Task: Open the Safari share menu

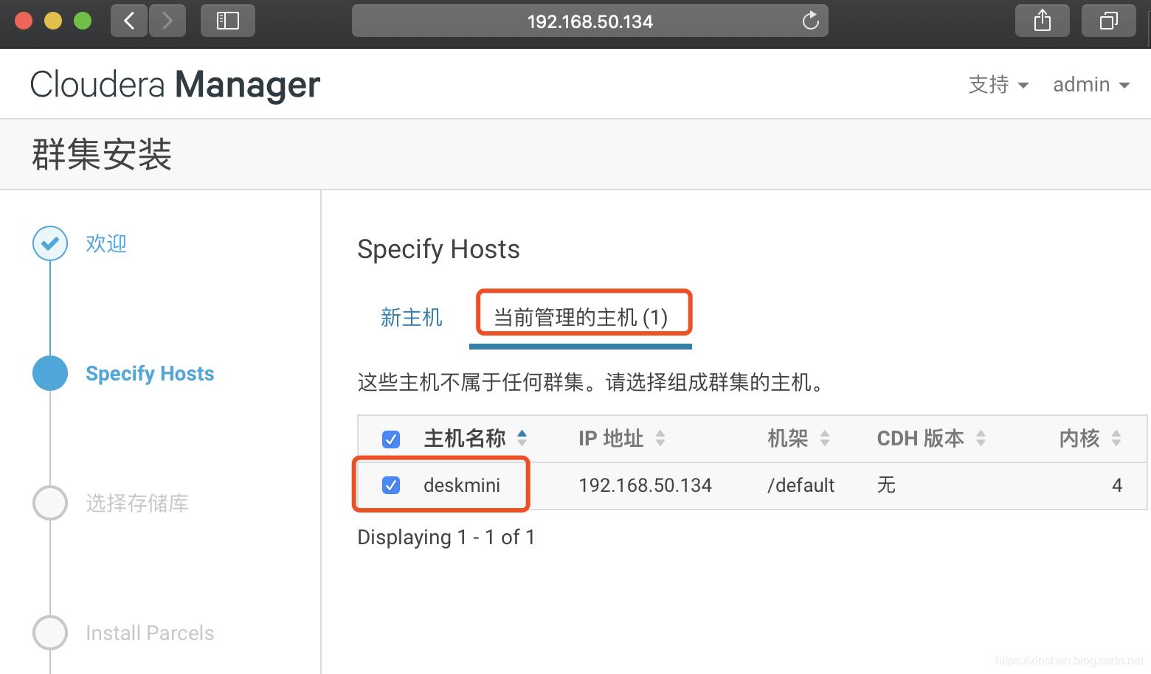Action: (x=1043, y=21)
